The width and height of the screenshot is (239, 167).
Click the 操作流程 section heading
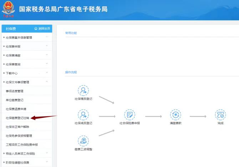(x=71, y=72)
